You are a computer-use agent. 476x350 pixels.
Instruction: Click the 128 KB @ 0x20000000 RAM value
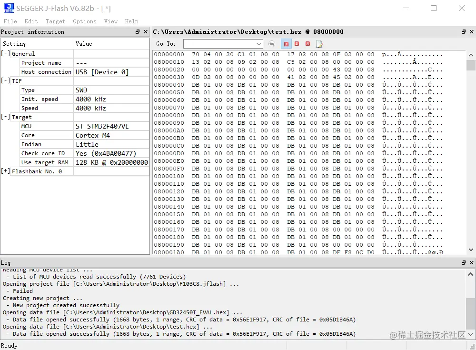(x=112, y=162)
